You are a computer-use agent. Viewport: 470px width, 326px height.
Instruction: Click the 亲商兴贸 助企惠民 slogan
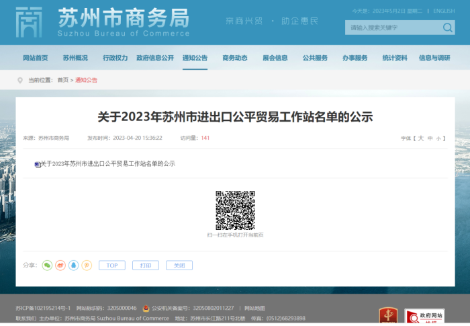pos(272,21)
